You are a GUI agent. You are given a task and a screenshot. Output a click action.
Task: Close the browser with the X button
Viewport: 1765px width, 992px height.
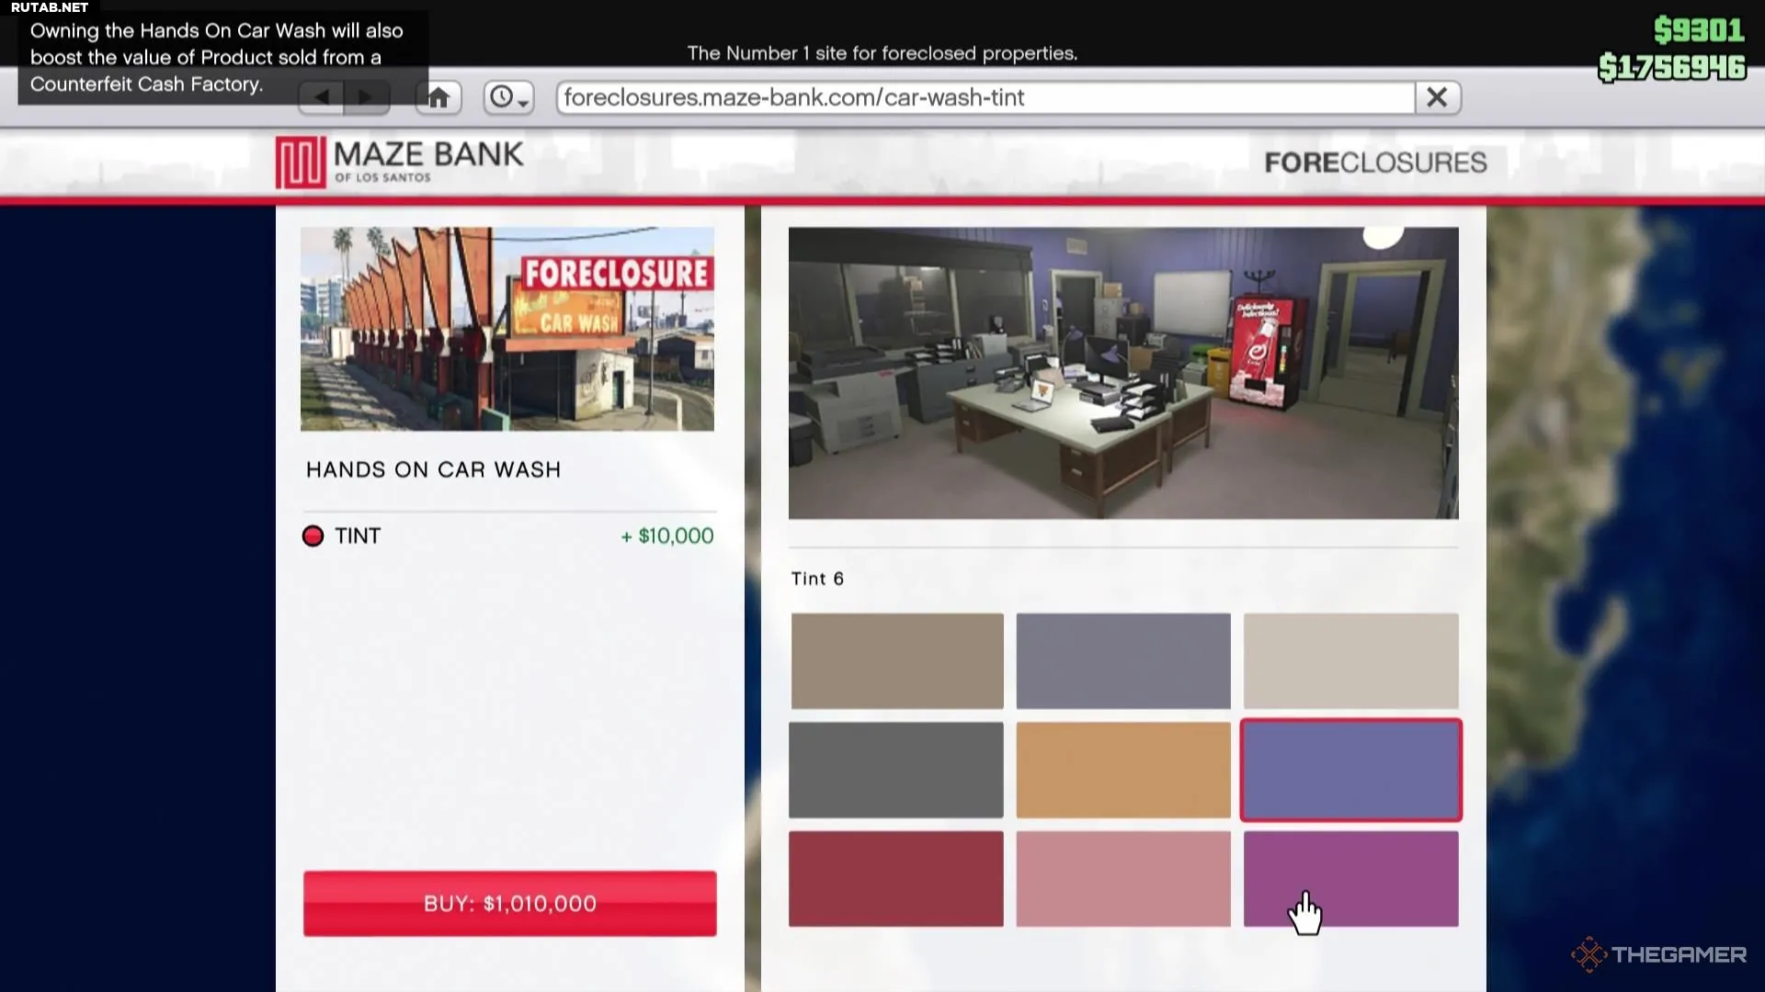coord(1438,97)
